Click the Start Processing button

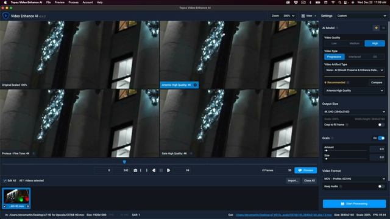click(x=354, y=204)
